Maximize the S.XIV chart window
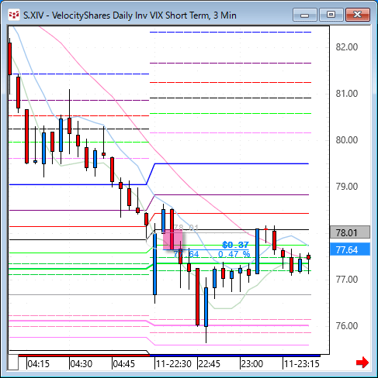This screenshot has width=378, height=378. [331, 15]
